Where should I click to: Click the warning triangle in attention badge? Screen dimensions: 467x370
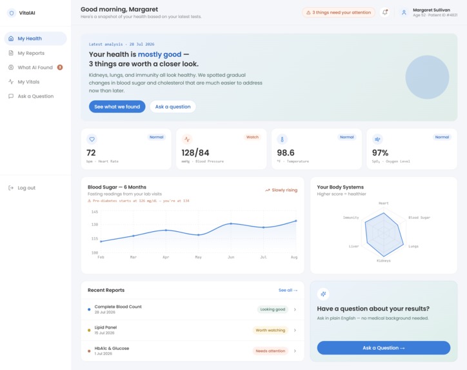click(x=308, y=12)
